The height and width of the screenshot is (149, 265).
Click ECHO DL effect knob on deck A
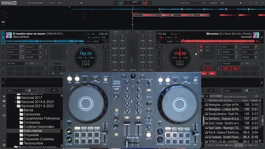pos(22,52)
